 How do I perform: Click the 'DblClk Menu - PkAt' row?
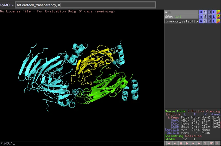188,133
